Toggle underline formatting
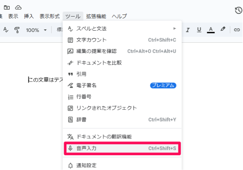The width and height of the screenshot is (243, 170). coord(199,30)
